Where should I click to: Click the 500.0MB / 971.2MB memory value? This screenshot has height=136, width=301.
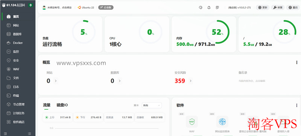pos(196,44)
